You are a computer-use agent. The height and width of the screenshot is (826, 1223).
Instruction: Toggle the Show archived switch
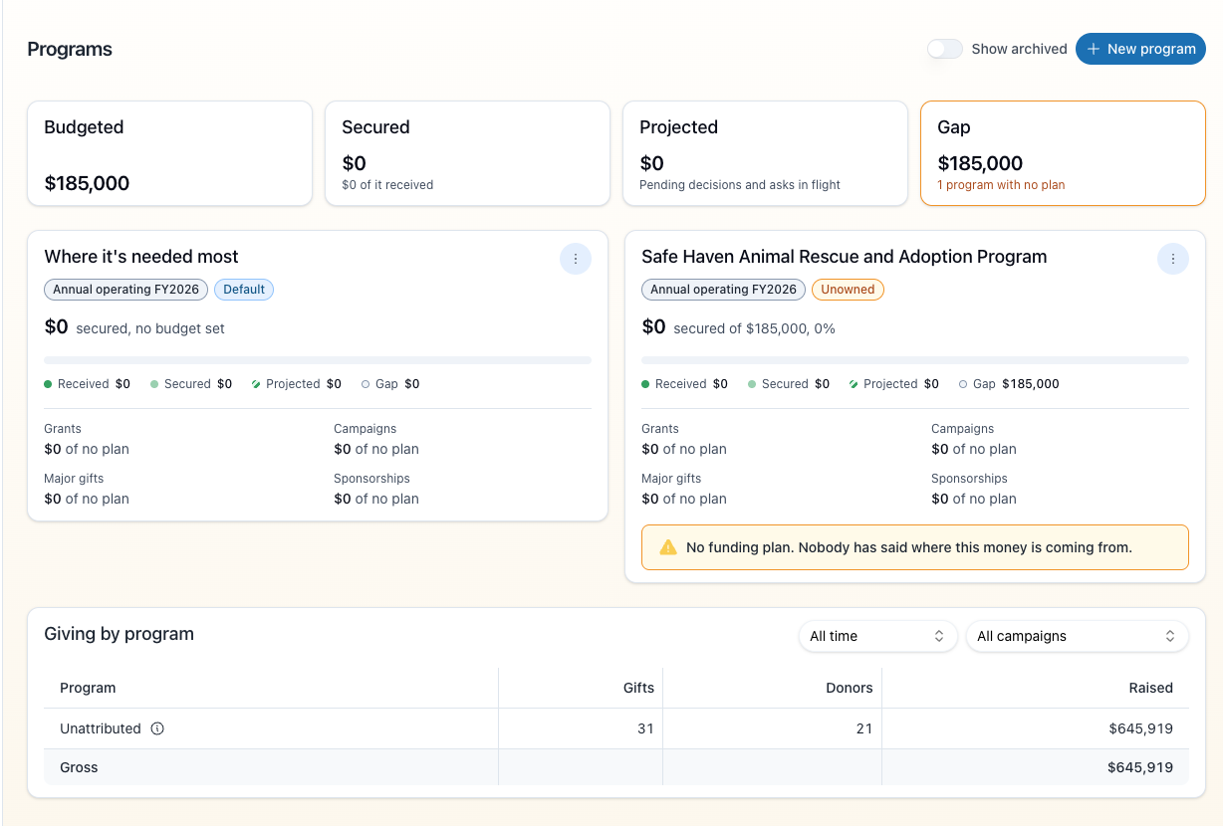click(945, 49)
